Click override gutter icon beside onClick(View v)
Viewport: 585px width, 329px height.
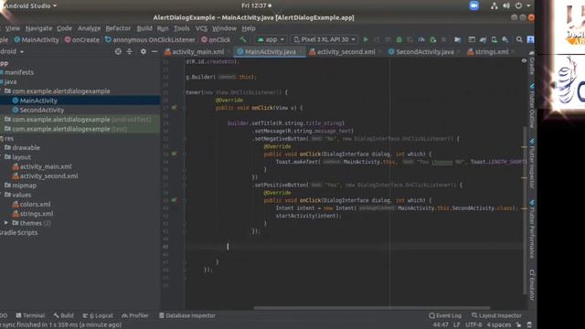click(x=174, y=108)
